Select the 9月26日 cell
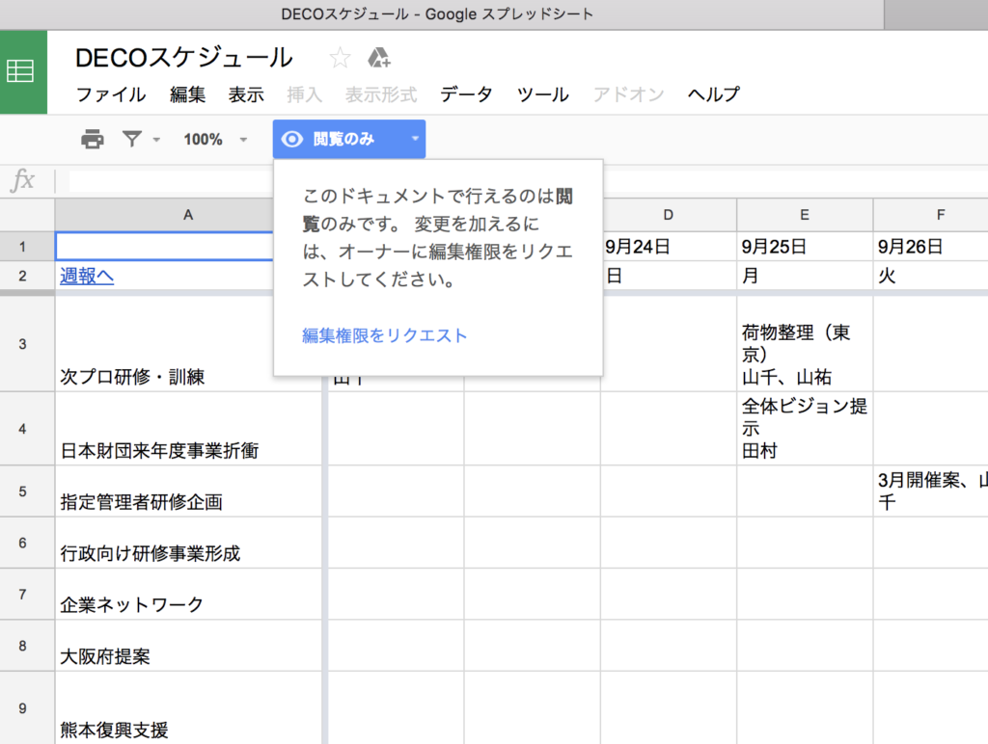Image resolution: width=988 pixels, height=744 pixels. pos(931,246)
